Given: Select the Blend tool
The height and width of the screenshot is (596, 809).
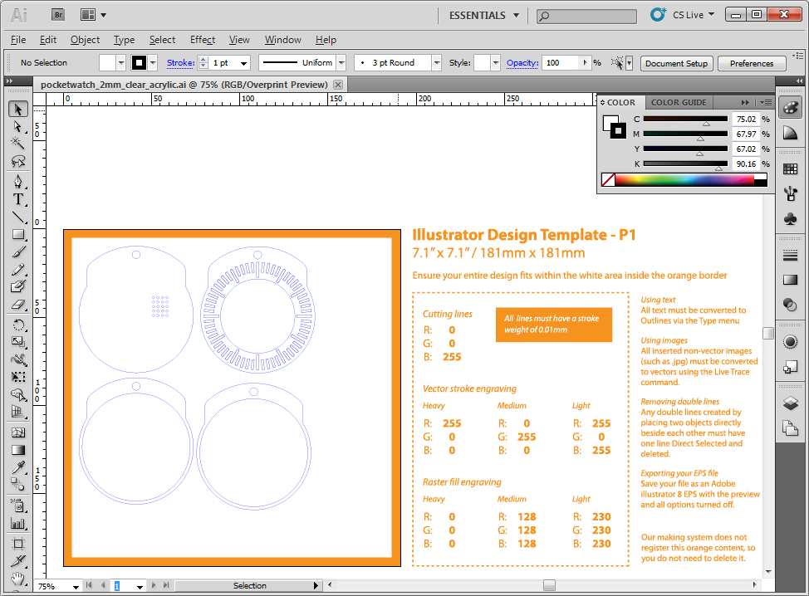Looking at the screenshot, I should (x=18, y=485).
